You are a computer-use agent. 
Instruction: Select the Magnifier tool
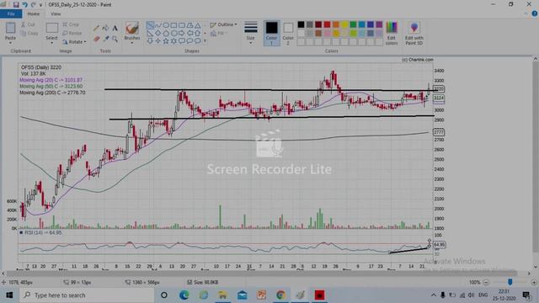coord(115,39)
